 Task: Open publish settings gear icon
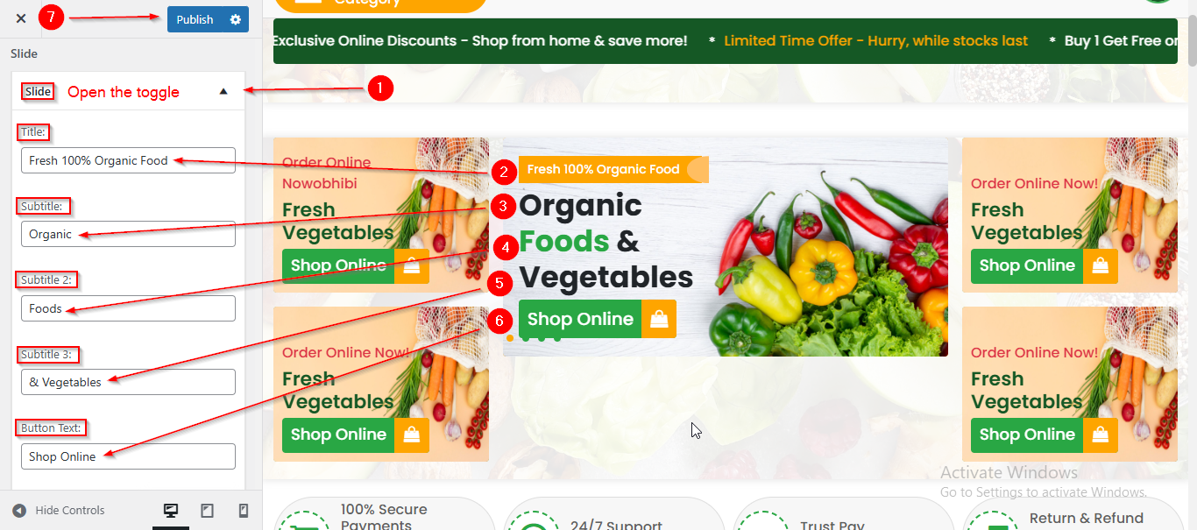(235, 19)
